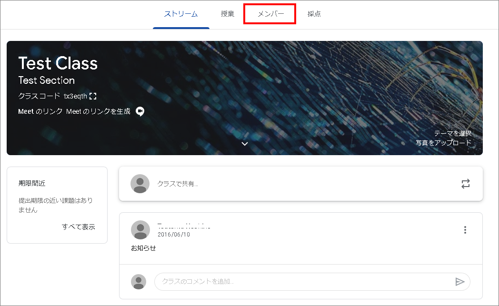
Task: Switch to the 授業 tab
Action: tap(228, 14)
